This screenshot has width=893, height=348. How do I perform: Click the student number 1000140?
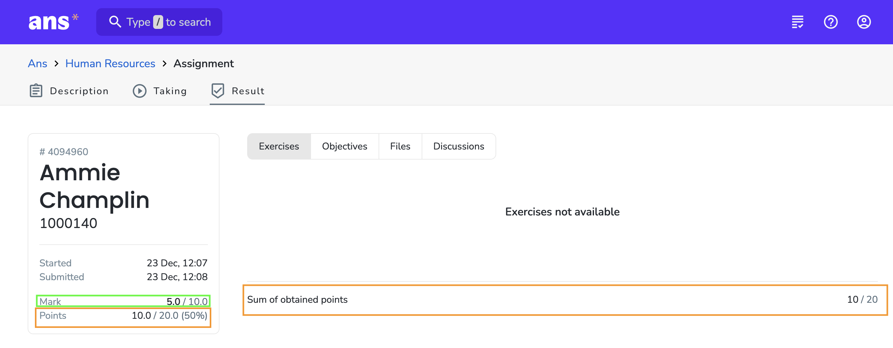pos(68,223)
